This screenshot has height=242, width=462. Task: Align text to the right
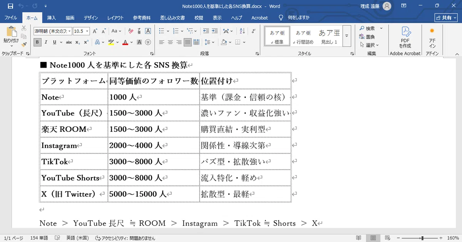179,42
